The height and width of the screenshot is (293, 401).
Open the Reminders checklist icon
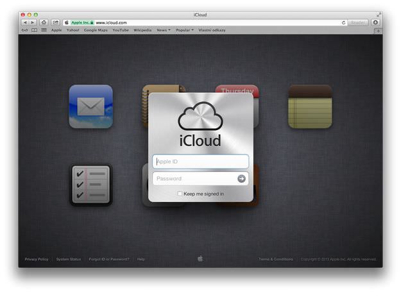click(91, 185)
